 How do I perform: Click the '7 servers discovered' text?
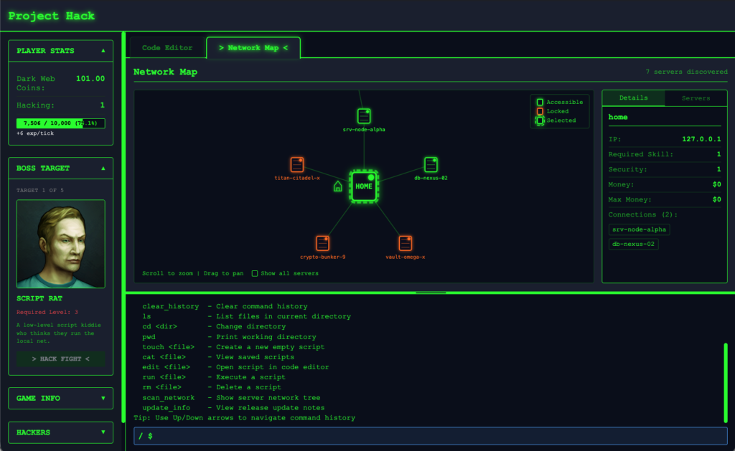[x=686, y=72]
